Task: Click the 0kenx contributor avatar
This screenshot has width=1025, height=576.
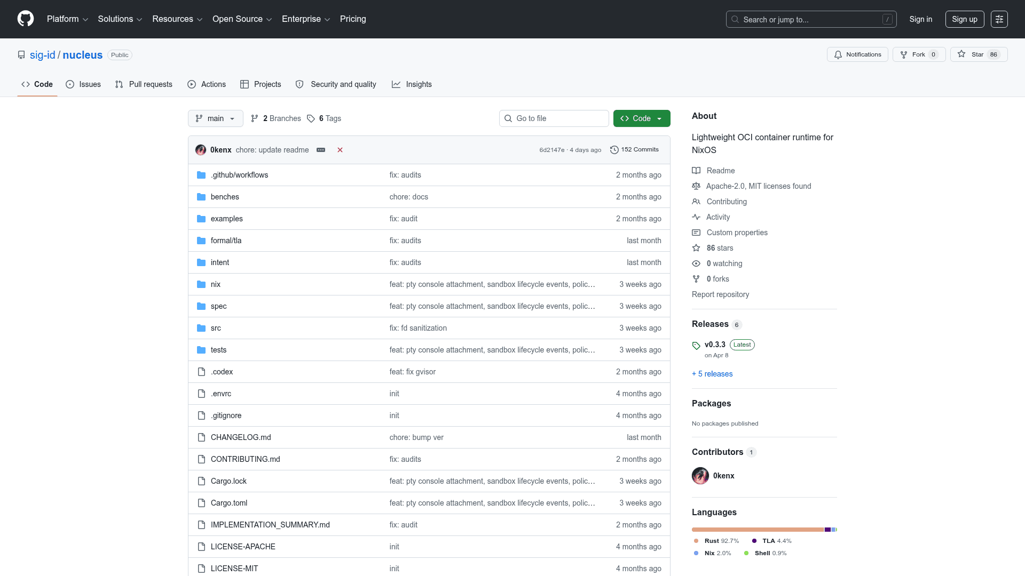Action: coord(700,476)
